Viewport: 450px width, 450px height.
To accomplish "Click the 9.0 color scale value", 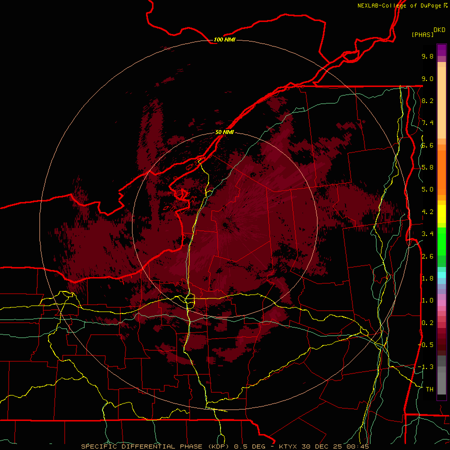I will [x=427, y=78].
